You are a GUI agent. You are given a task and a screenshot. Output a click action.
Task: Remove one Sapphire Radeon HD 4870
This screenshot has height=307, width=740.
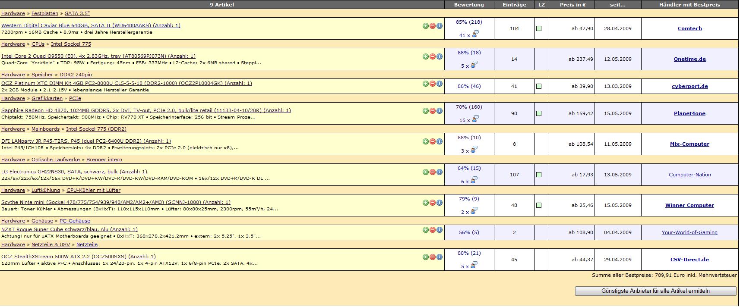[x=432, y=111]
